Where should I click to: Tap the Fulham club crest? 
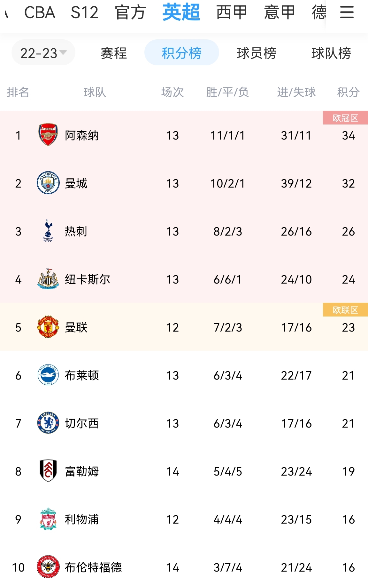pyautogui.click(x=48, y=471)
